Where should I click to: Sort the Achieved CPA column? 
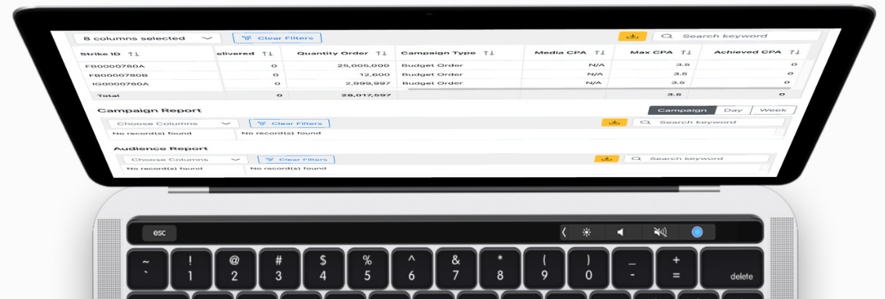click(x=795, y=52)
